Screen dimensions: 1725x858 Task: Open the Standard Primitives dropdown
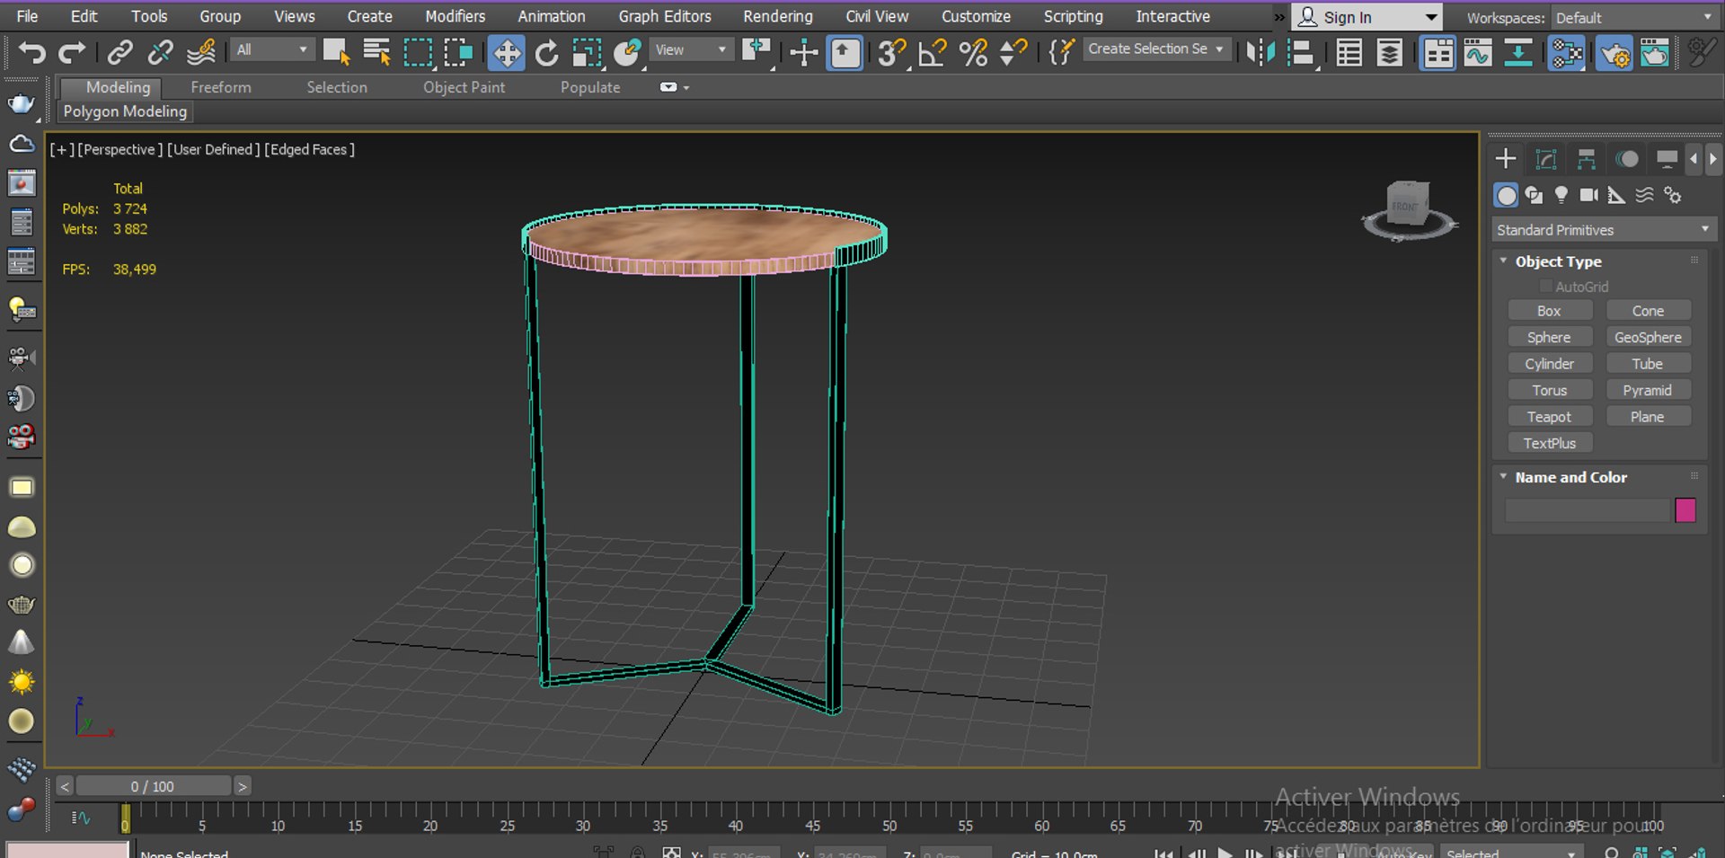(1604, 230)
